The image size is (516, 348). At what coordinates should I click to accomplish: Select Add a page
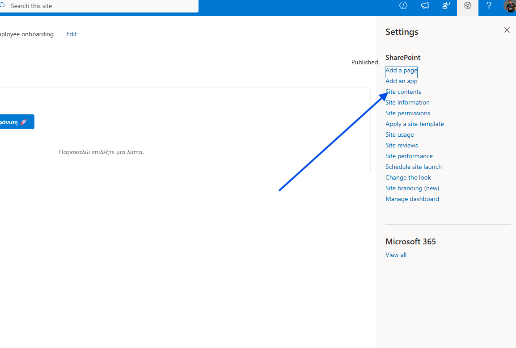[401, 71]
